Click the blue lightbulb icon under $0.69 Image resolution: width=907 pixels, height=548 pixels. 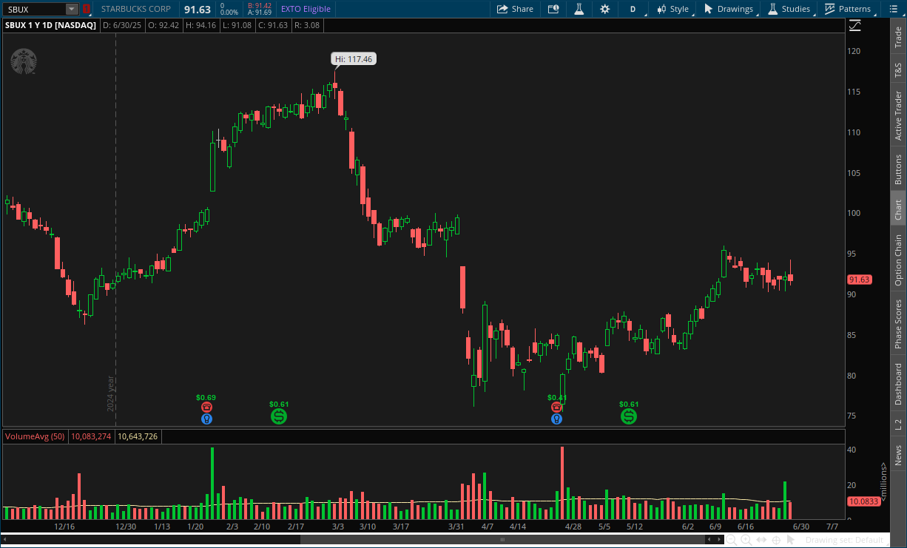point(206,419)
